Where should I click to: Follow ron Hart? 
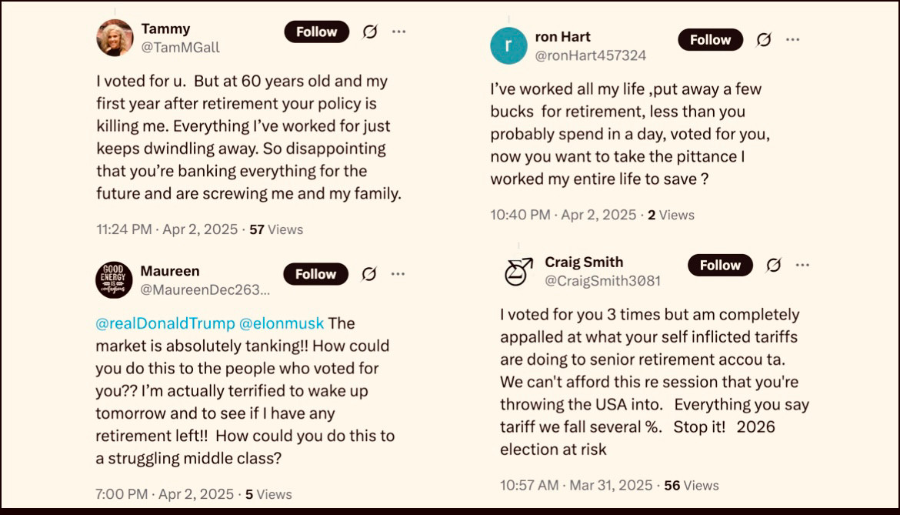click(711, 39)
